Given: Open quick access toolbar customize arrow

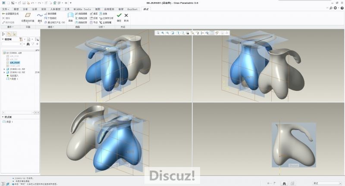Looking at the screenshot, I should 71,3.
